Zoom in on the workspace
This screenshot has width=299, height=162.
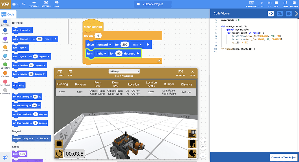[203, 140]
